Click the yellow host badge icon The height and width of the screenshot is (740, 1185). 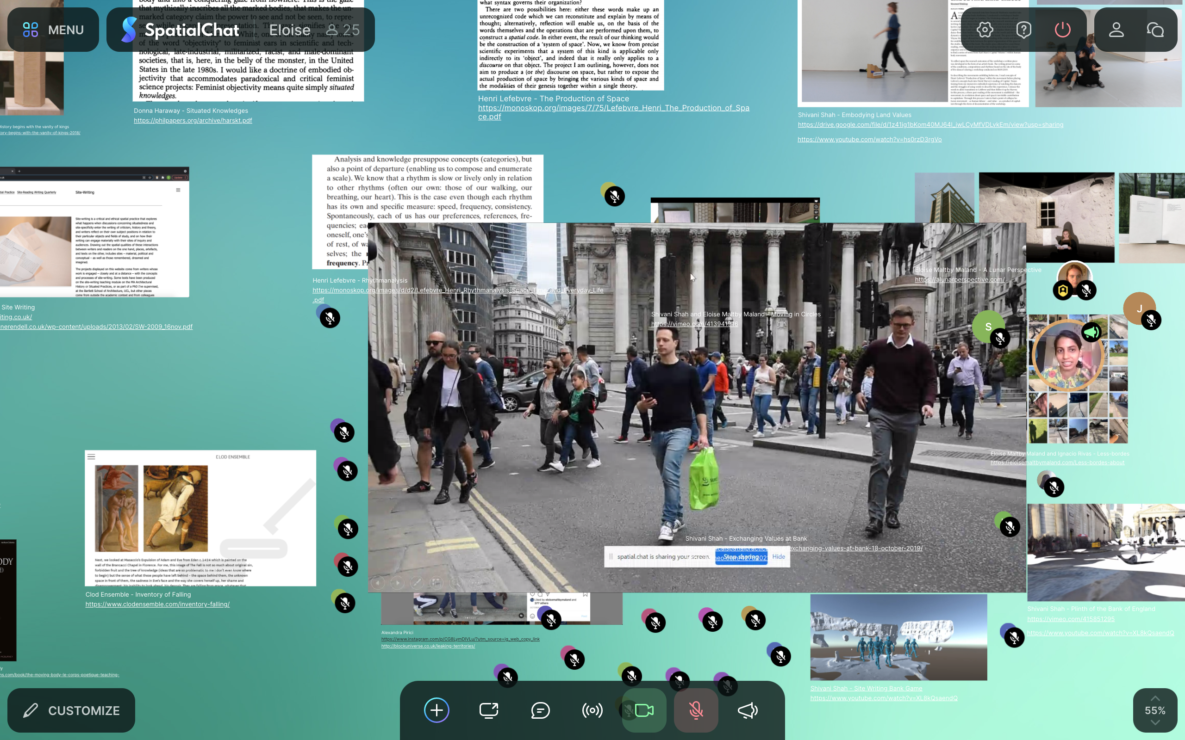click(x=1063, y=291)
